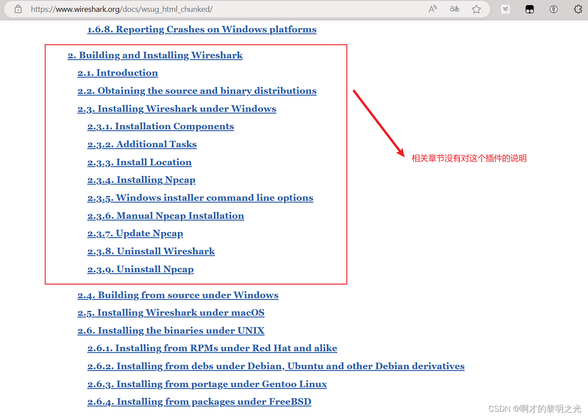588x417 pixels.
Task: Open 2.3 Installing Wireshark under Windows
Action: (x=177, y=109)
